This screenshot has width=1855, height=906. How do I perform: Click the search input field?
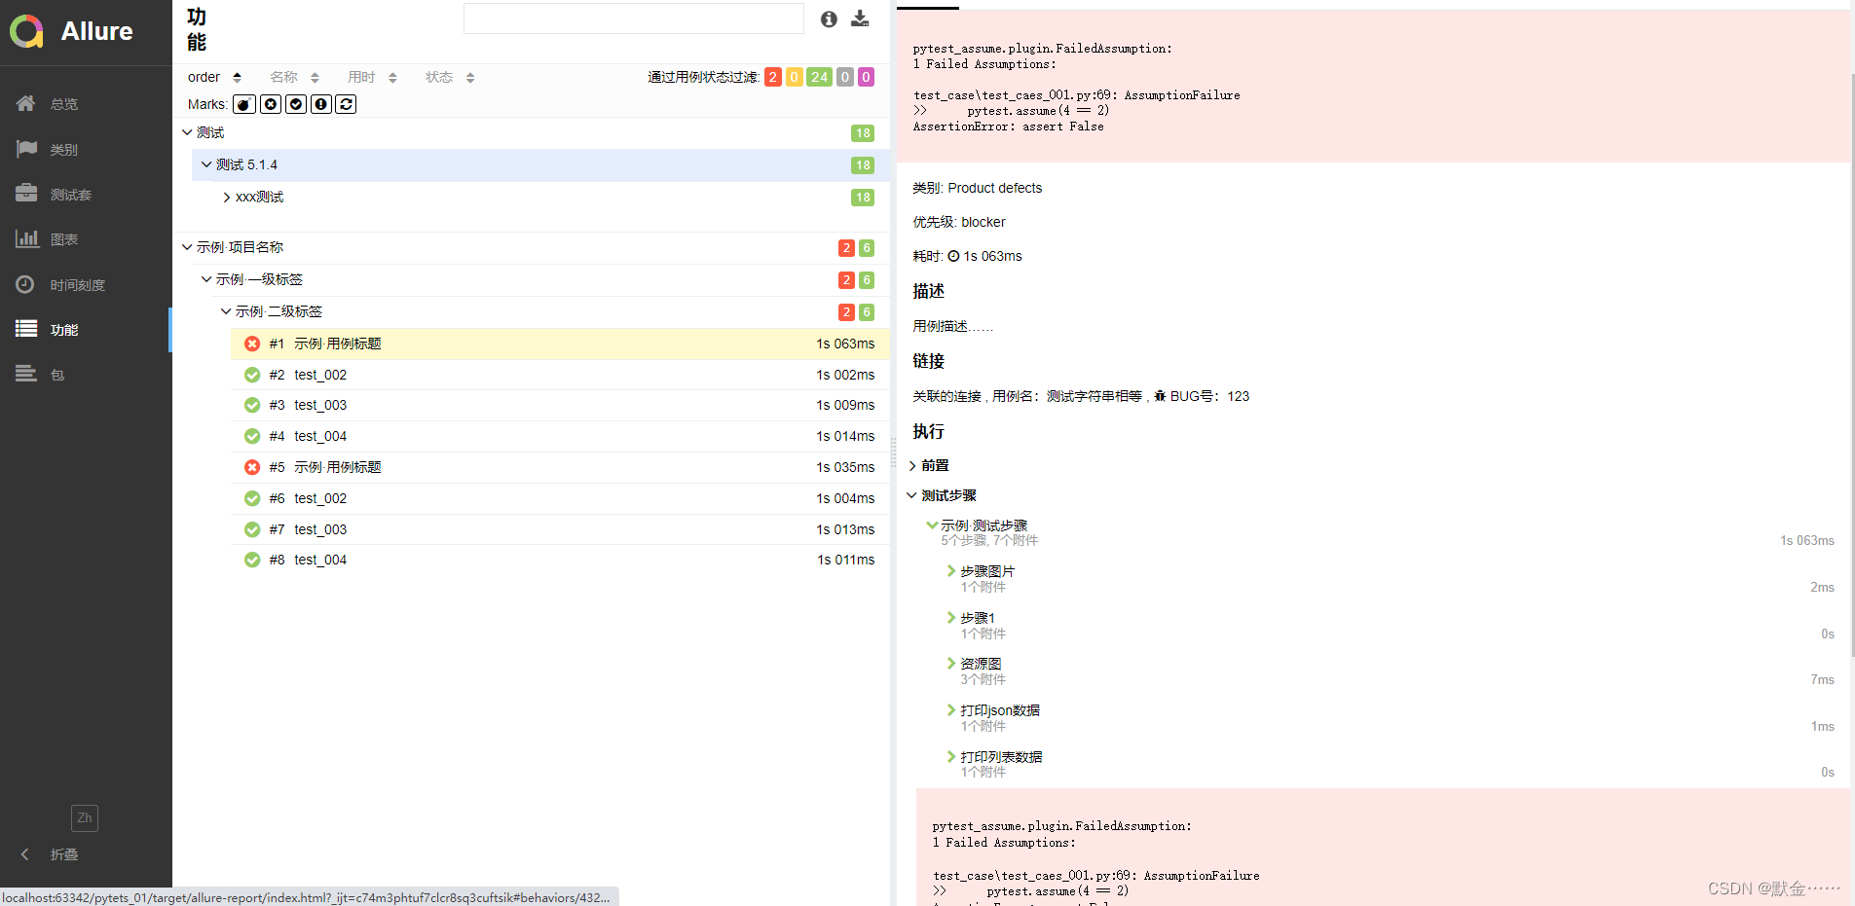coord(633,18)
